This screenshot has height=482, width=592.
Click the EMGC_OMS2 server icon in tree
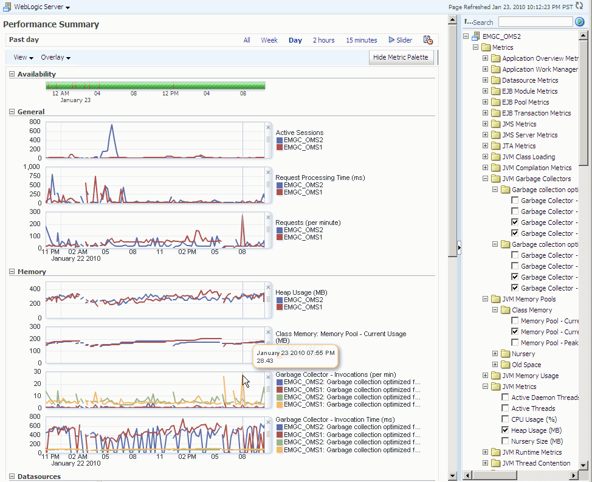[476, 36]
